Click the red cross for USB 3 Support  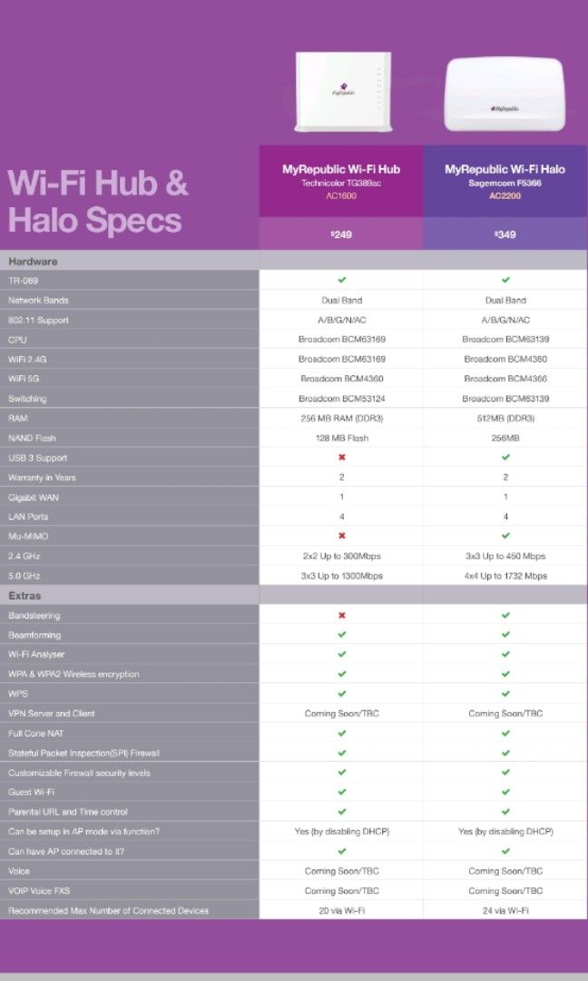click(341, 458)
